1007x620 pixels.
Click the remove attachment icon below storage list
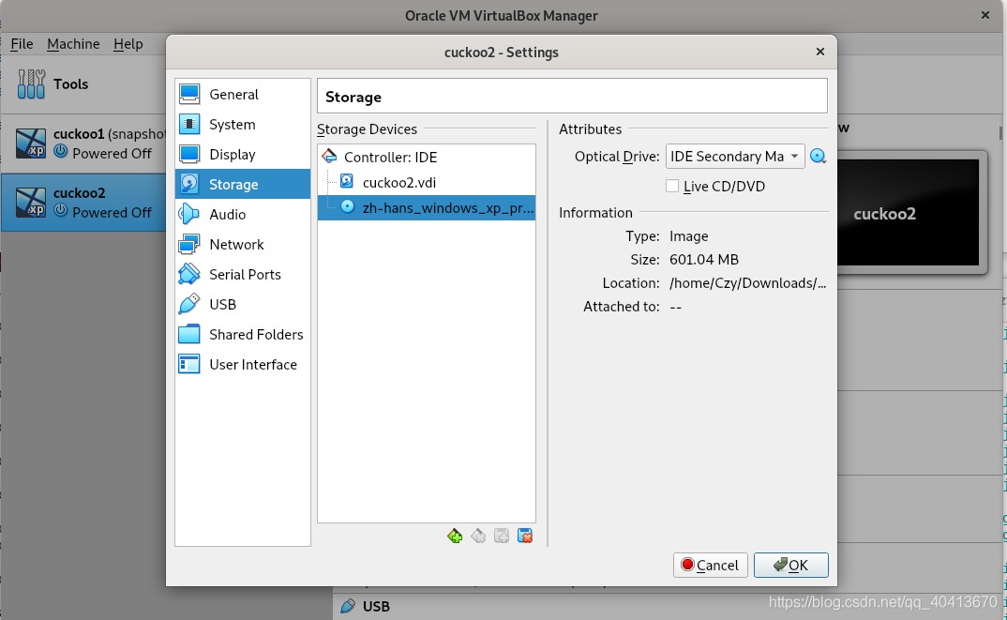525,536
